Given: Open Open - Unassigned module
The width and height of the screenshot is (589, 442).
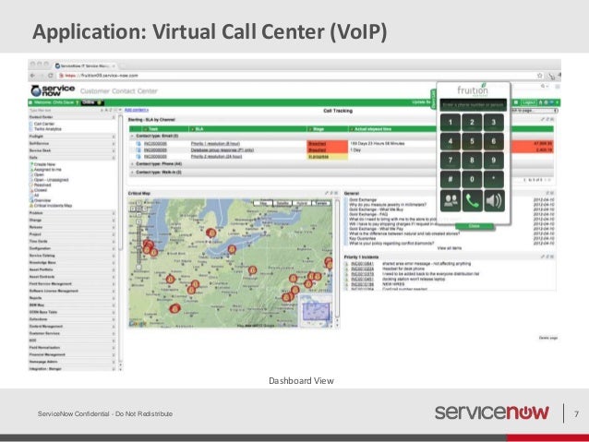Looking at the screenshot, I should [52, 180].
